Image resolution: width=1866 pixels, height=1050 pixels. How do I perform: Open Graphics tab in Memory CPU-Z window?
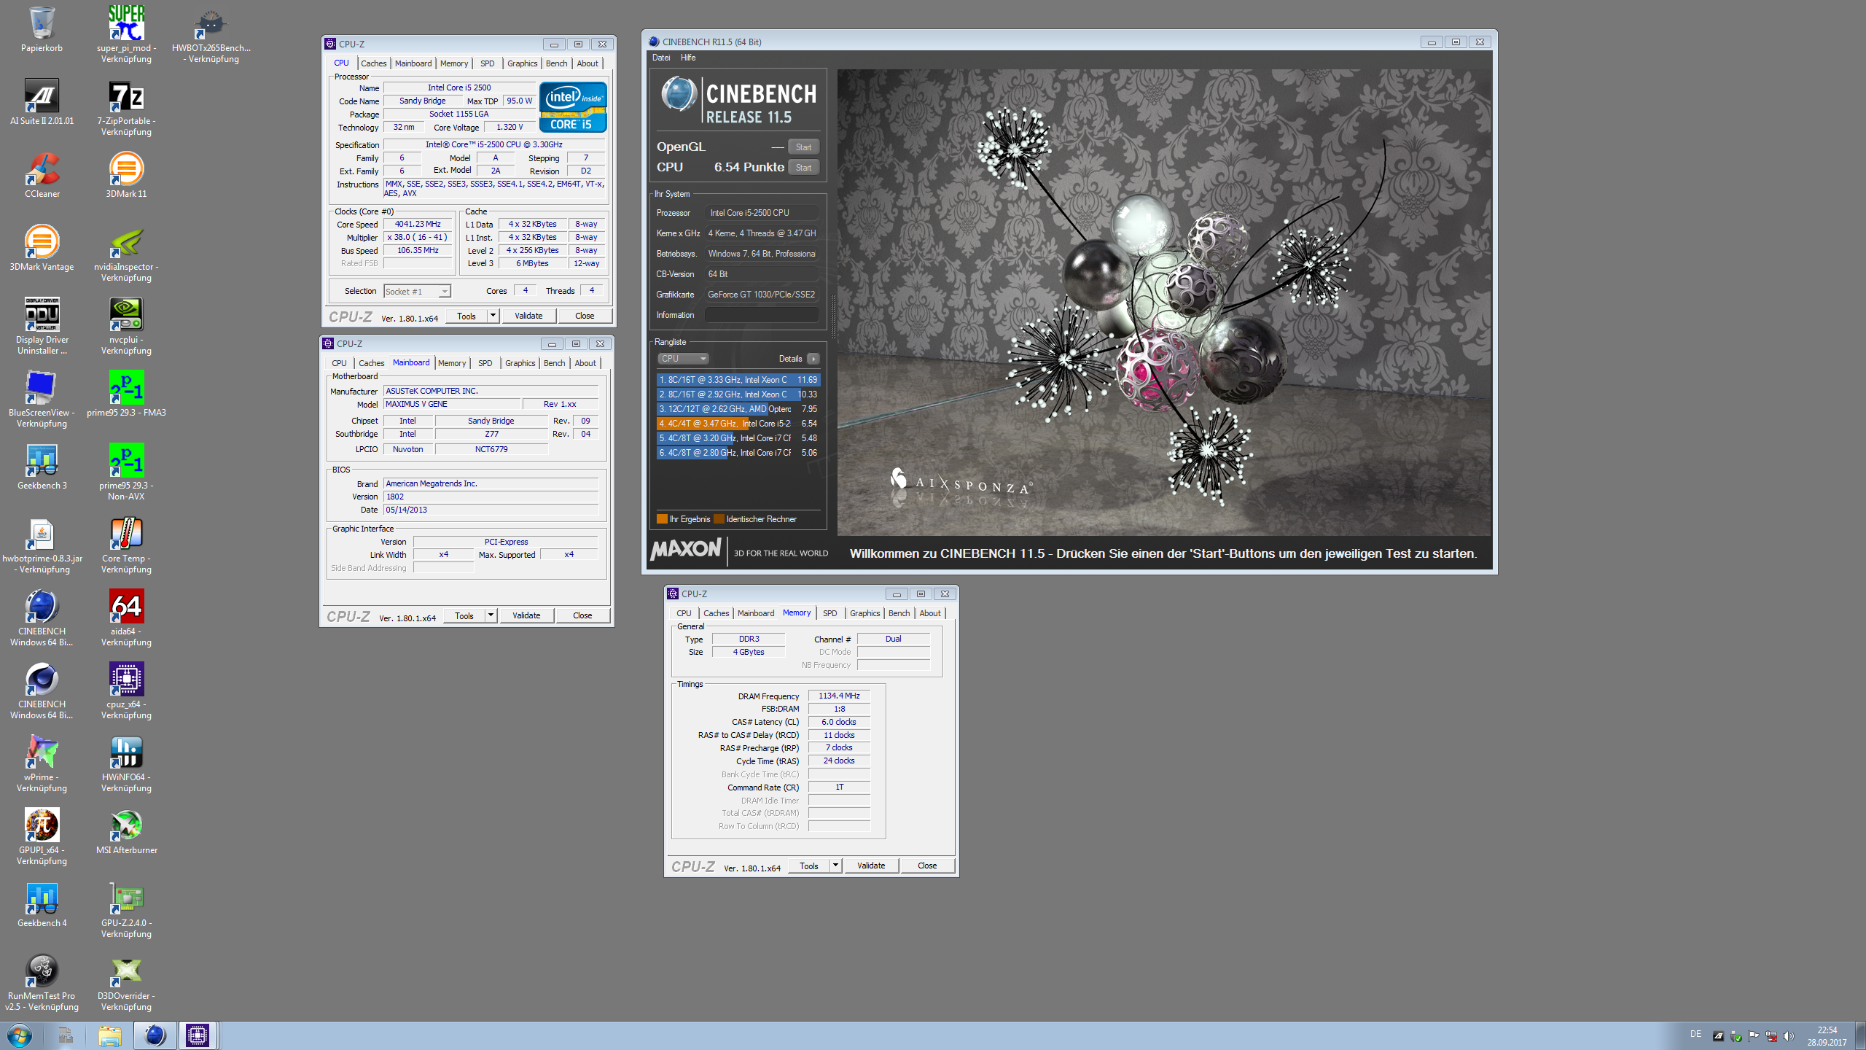click(864, 613)
